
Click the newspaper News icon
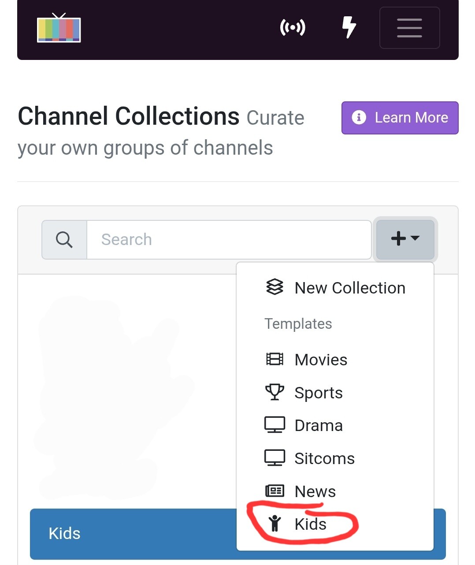pyautogui.click(x=275, y=491)
